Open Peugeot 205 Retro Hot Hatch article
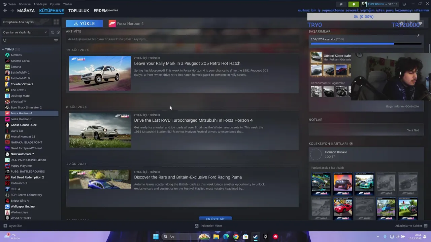431x242 pixels. point(187,63)
